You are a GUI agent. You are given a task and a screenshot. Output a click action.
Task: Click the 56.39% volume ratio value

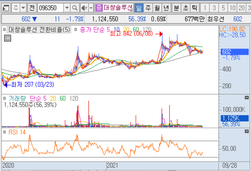pos(137,19)
